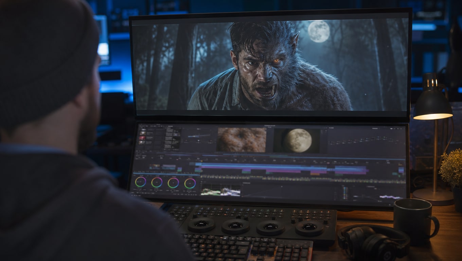Select the second color wheel from left
The width and height of the screenshot is (462, 261).
pos(157,182)
